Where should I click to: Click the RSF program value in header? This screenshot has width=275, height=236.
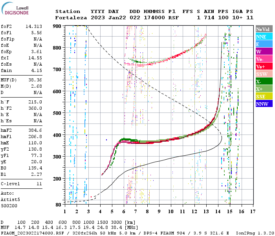click(x=174, y=18)
